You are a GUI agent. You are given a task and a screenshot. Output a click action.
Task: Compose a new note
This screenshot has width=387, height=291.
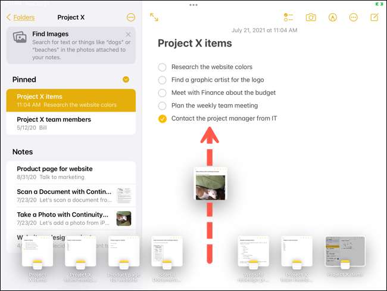pos(374,17)
